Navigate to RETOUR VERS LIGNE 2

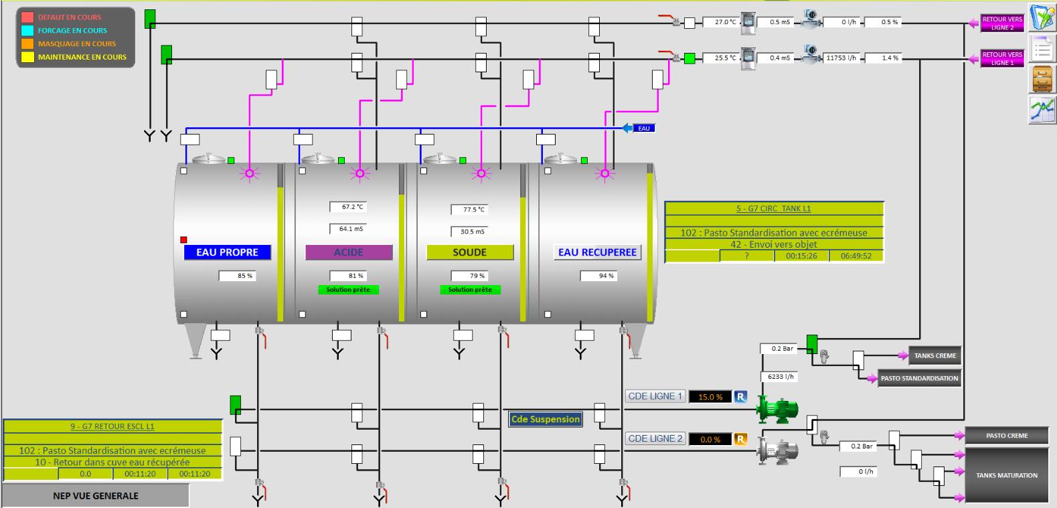[1002, 23]
